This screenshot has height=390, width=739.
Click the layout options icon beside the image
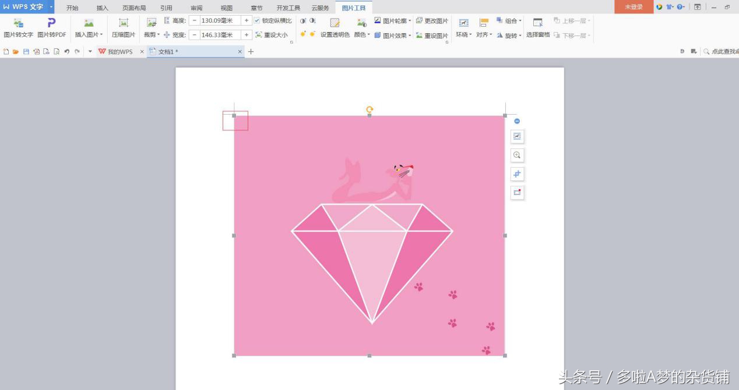[x=517, y=136]
